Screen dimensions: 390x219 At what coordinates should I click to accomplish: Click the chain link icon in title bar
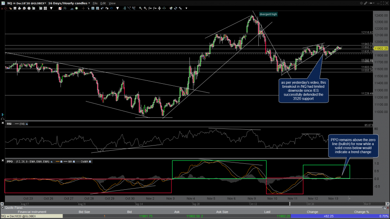click(366, 3)
